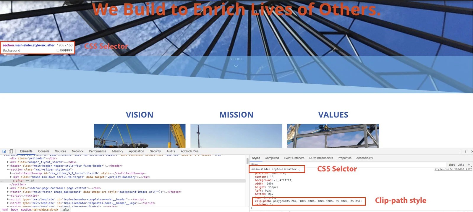Click the ellipsis beside ::after row
473x212 pixels.
2,181
